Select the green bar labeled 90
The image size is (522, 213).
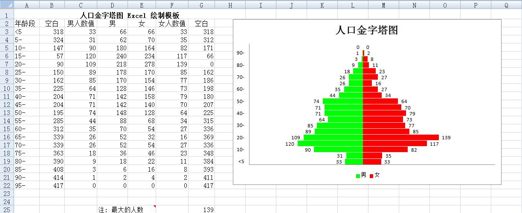coord(338,150)
